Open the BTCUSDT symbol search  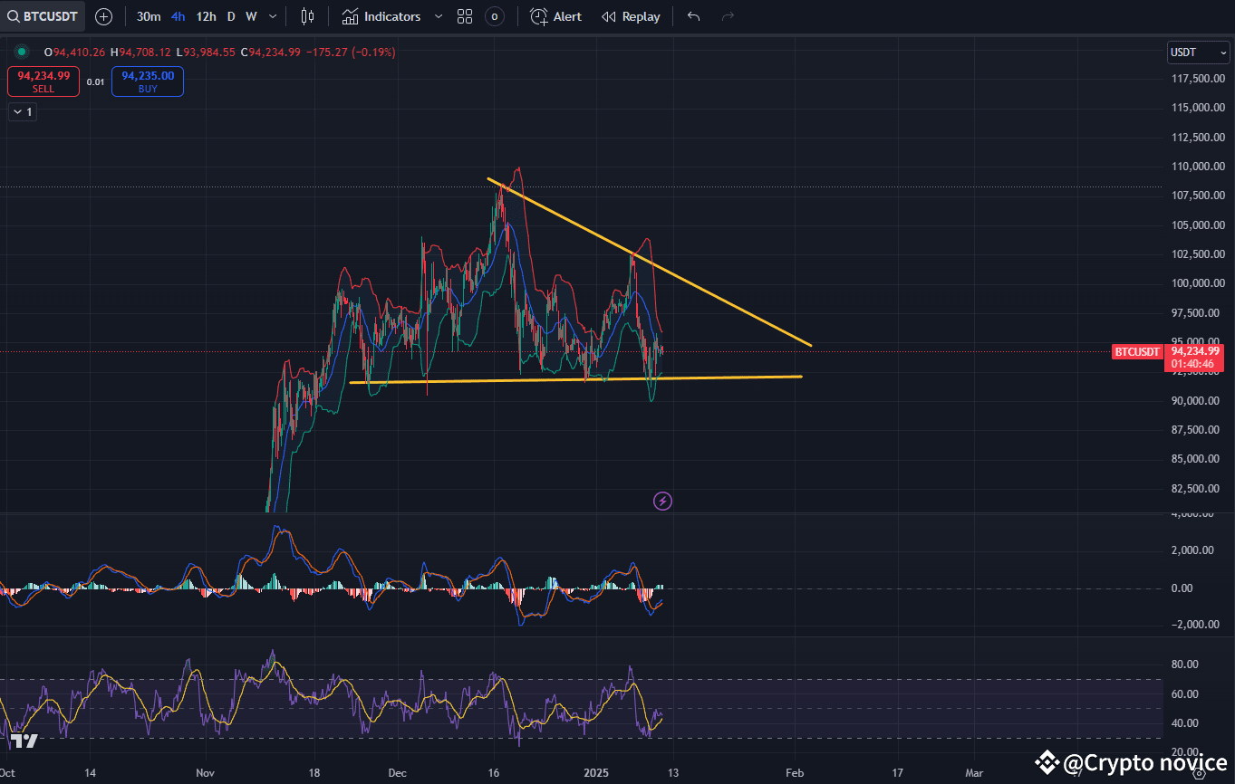click(43, 16)
